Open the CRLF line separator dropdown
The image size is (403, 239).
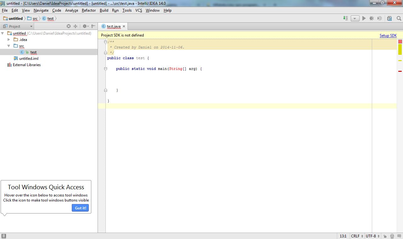(357, 236)
